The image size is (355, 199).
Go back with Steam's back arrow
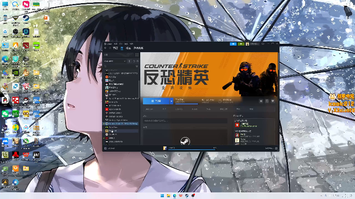(x=106, y=48)
